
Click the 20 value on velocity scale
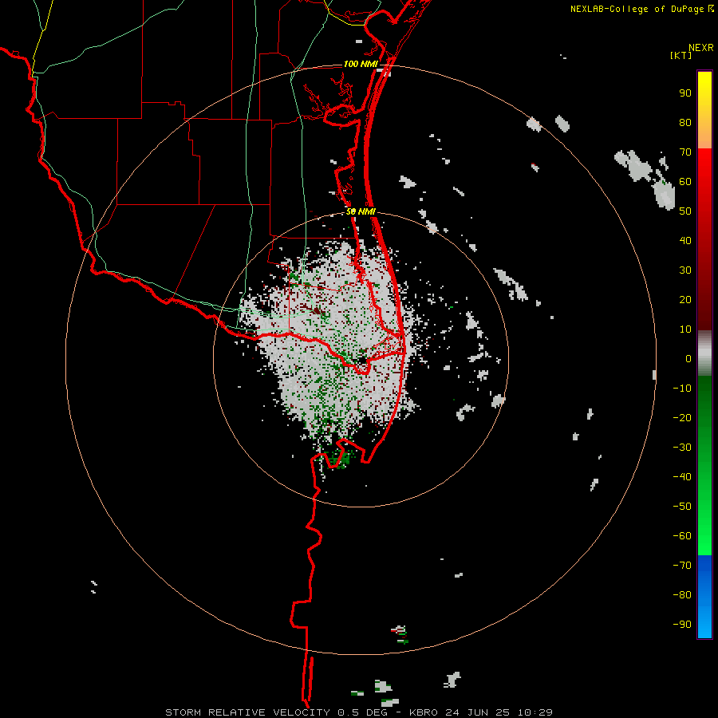point(685,300)
